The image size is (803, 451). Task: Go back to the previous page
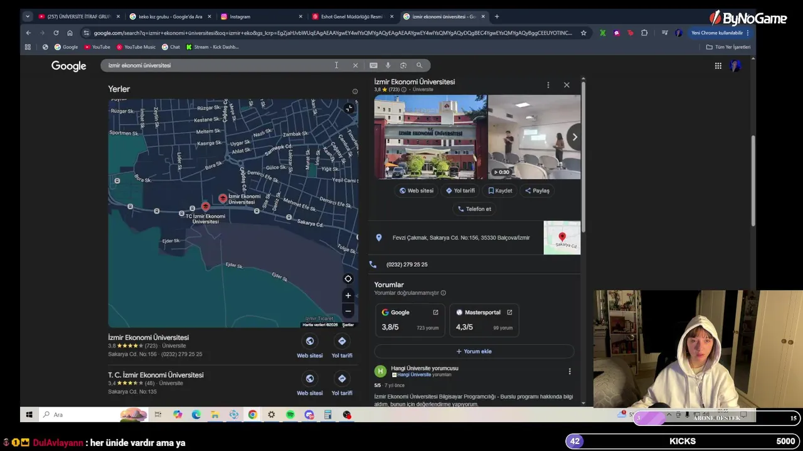point(28,33)
